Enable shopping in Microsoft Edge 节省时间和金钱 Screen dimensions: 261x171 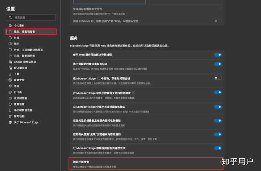click(x=218, y=78)
